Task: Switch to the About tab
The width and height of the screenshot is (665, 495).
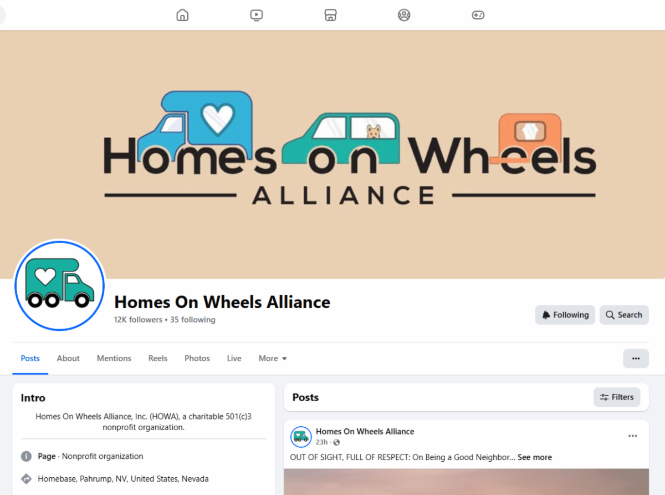Action: coord(68,358)
